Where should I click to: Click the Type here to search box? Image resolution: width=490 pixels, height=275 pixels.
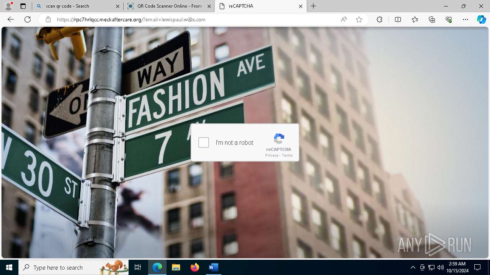click(73, 267)
